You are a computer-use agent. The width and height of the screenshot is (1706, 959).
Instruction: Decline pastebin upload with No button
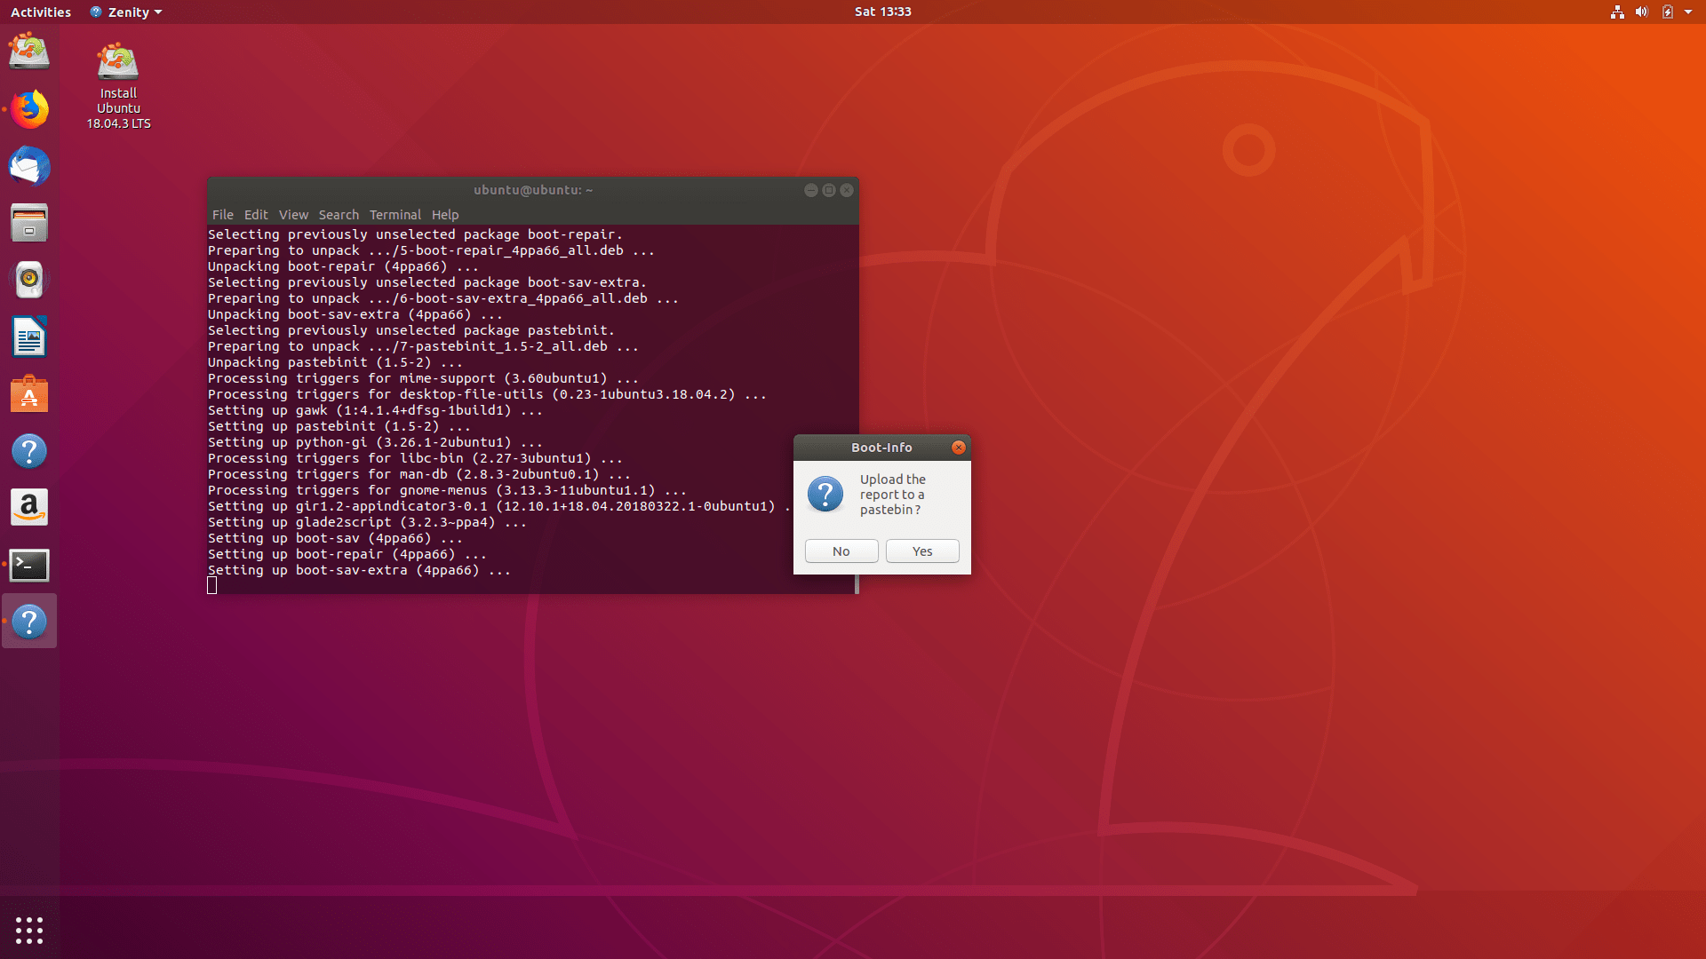point(841,551)
